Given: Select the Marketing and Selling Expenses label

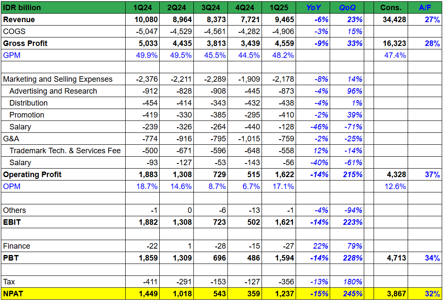Looking at the screenshot, I should click(x=58, y=79).
